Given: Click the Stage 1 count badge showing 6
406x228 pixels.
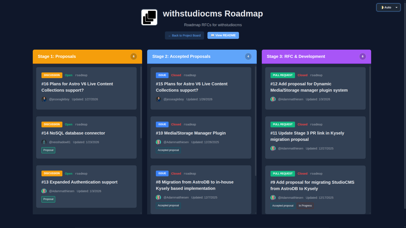Looking at the screenshot, I should 134,57.
